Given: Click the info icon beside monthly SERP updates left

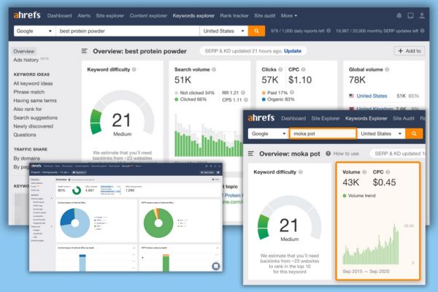Looking at the screenshot, I should 423,31.
